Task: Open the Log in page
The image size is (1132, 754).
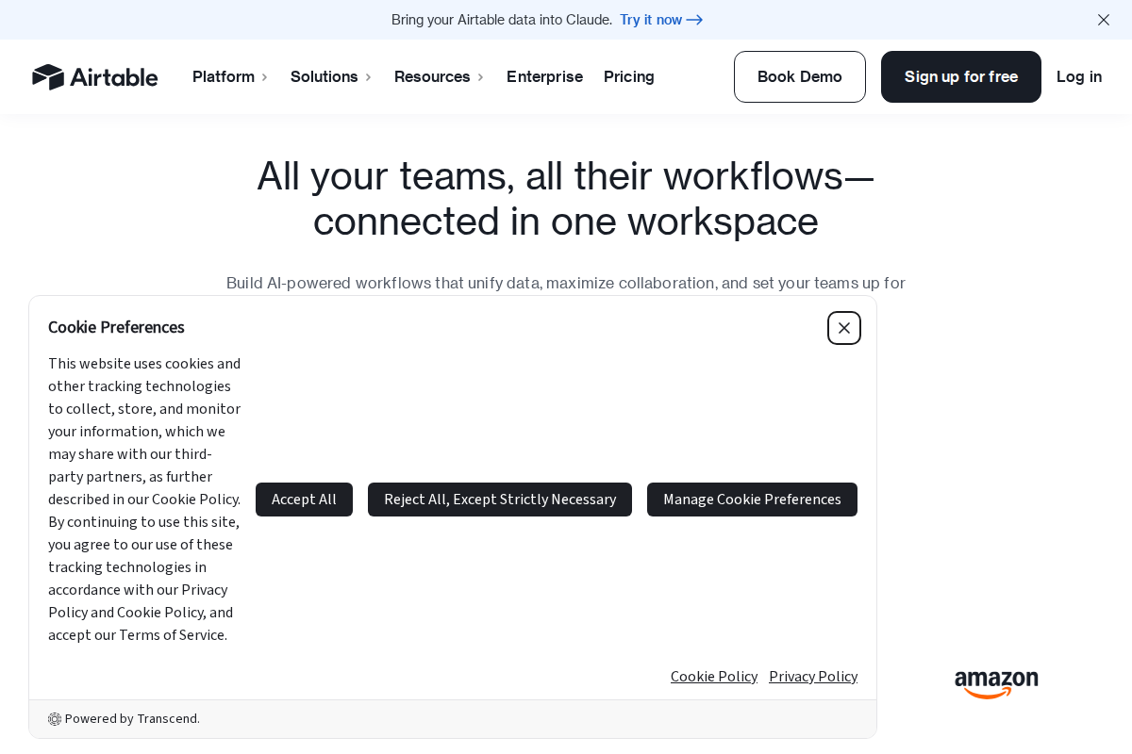Action: [x=1079, y=77]
